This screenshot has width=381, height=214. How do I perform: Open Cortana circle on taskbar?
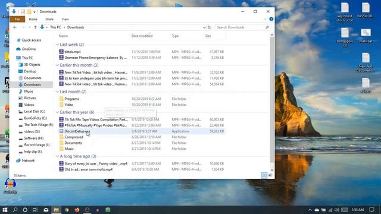click(25, 210)
